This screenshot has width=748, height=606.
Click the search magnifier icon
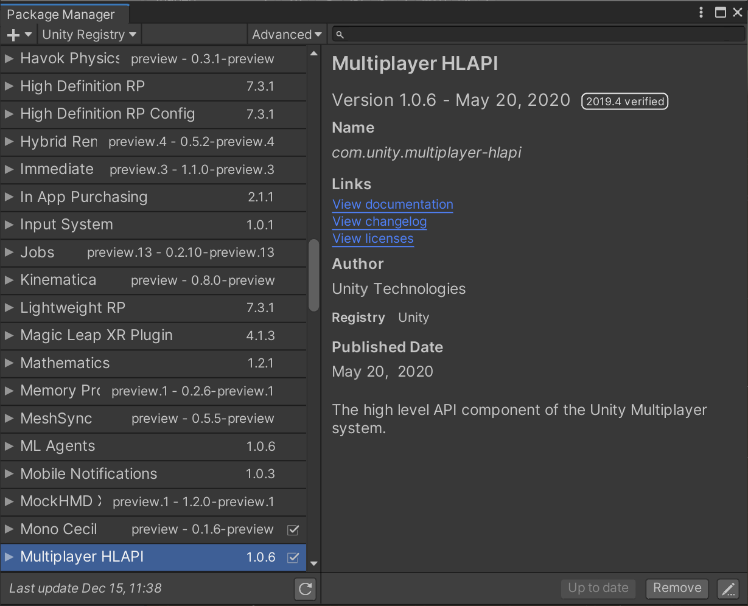point(340,35)
